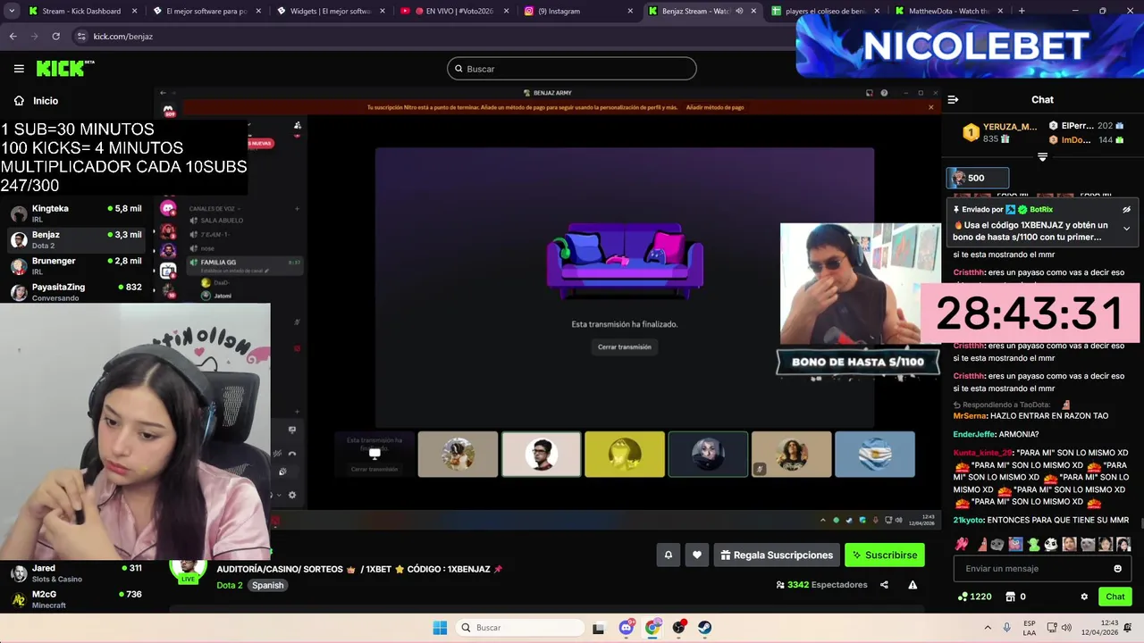This screenshot has height=643, width=1144.
Task: Open Steam from the taskbar
Action: click(x=705, y=628)
